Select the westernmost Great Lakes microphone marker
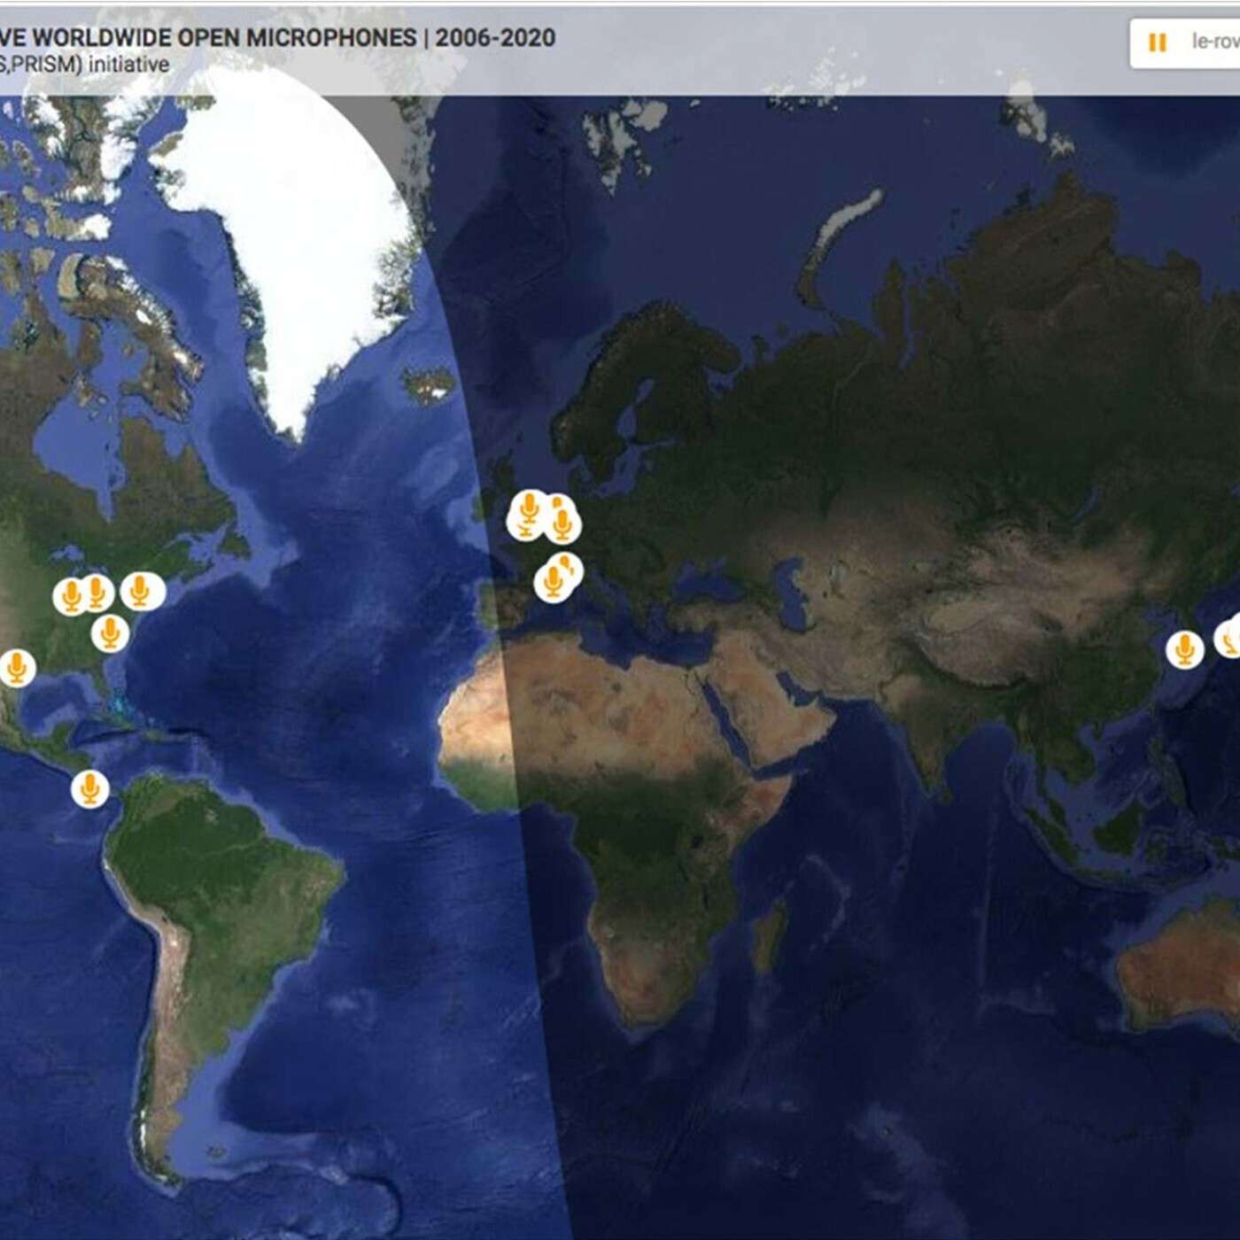This screenshot has width=1240, height=1240. pyautogui.click(x=71, y=596)
